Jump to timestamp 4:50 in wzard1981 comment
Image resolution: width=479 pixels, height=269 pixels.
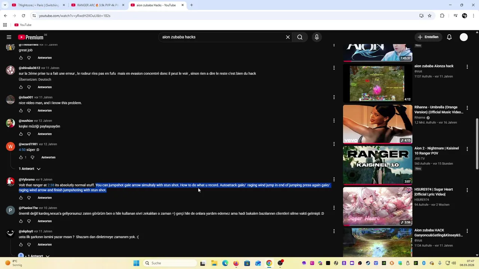click(22, 150)
